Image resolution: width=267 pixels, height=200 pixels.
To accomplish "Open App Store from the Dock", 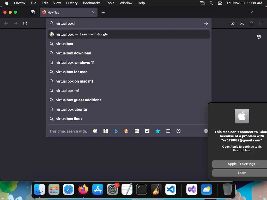I will (98, 189).
